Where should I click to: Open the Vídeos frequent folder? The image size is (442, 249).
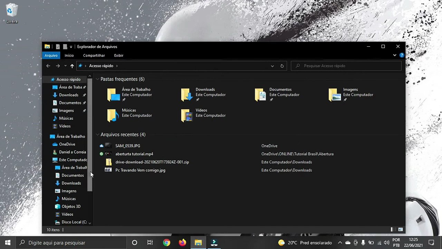(204, 115)
